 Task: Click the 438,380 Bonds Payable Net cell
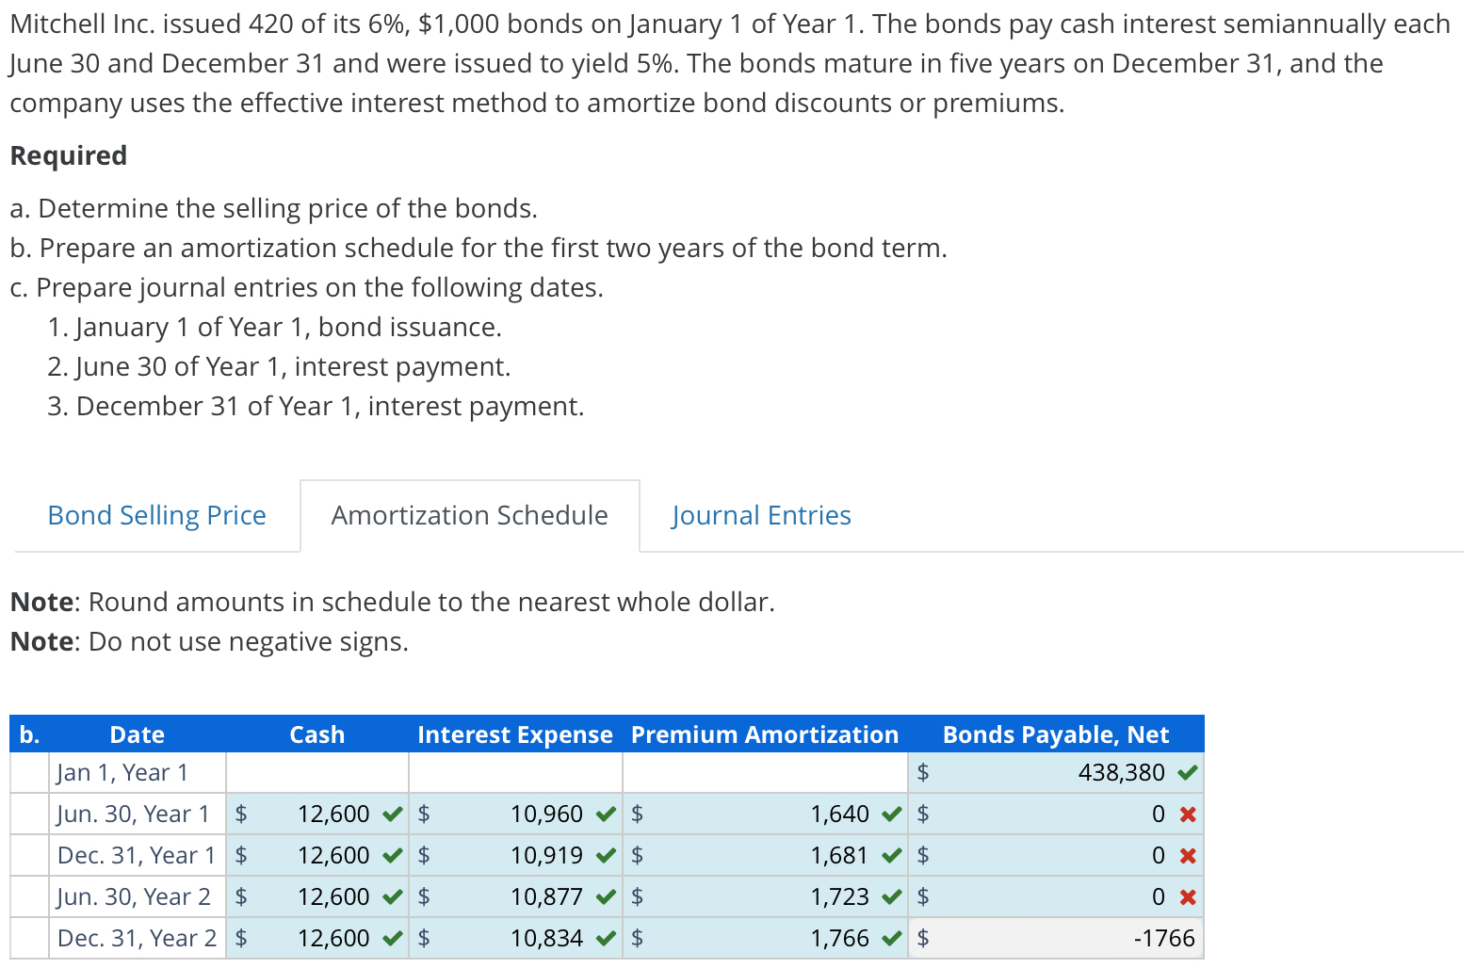[x=1083, y=771]
